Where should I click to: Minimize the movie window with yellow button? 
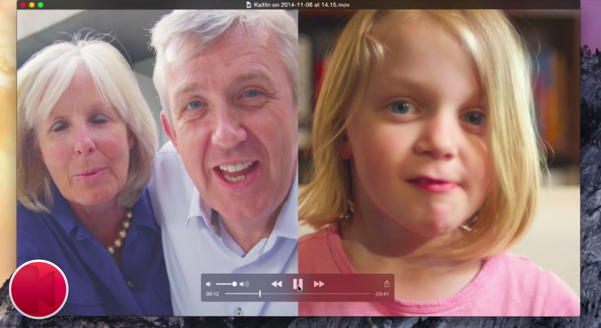(32, 4)
